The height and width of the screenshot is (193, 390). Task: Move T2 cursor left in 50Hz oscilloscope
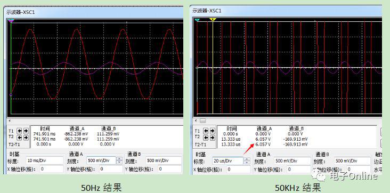point(19,138)
